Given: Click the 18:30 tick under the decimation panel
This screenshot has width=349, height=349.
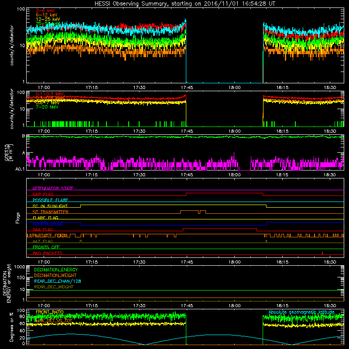Looking at the screenshot, I should 330,306.
